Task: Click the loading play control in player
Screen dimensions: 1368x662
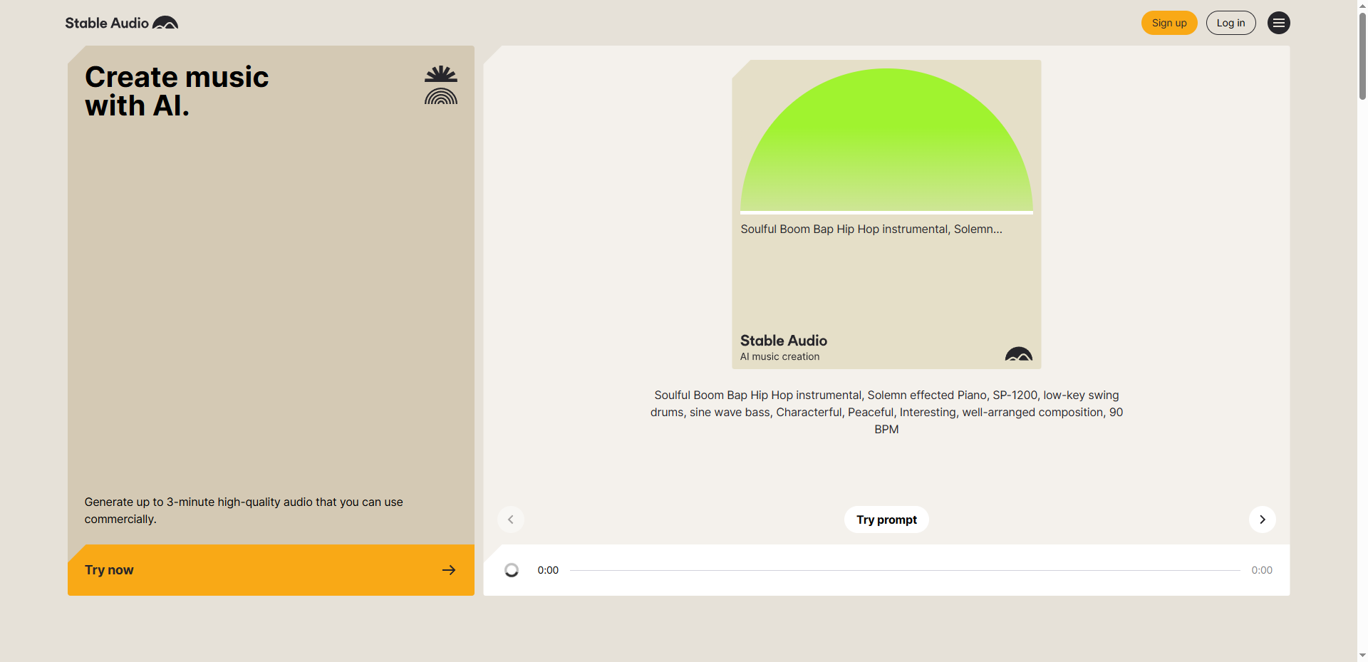Action: 512,570
